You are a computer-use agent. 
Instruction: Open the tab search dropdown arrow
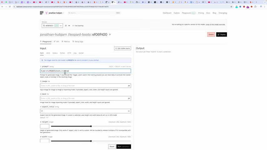(x=265, y=2)
